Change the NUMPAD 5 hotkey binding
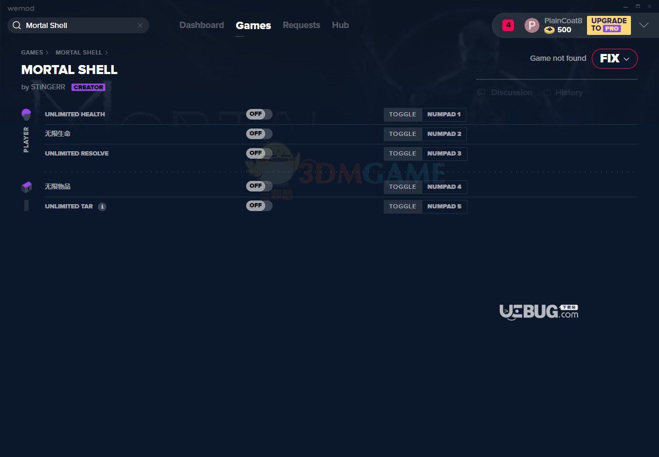Viewport: 659px width, 457px height. pyautogui.click(x=445, y=206)
